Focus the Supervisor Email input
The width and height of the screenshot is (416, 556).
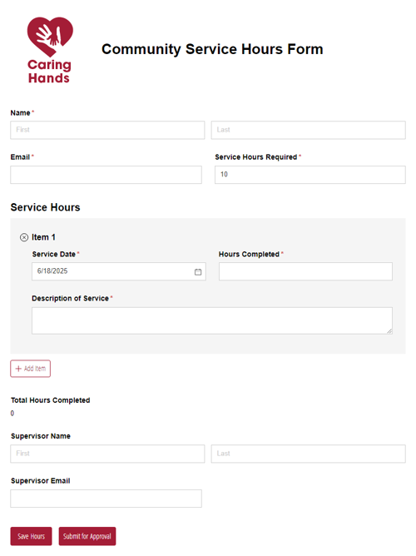(106, 499)
